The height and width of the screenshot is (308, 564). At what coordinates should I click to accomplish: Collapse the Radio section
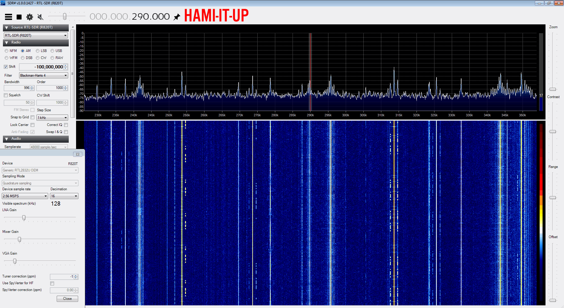[x=6, y=43]
